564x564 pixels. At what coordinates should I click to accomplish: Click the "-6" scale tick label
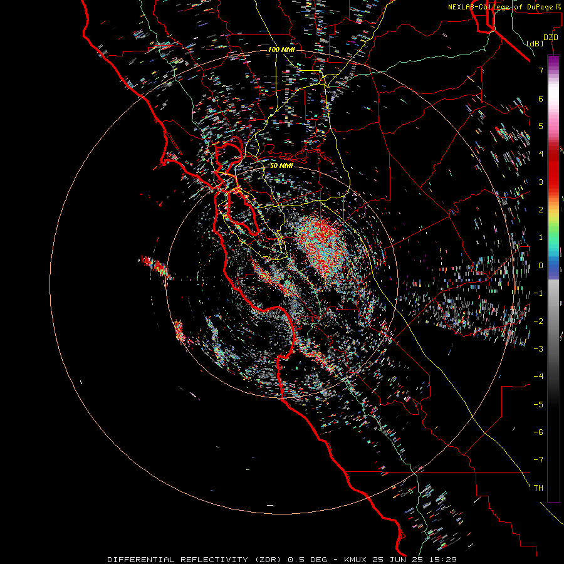coord(538,432)
